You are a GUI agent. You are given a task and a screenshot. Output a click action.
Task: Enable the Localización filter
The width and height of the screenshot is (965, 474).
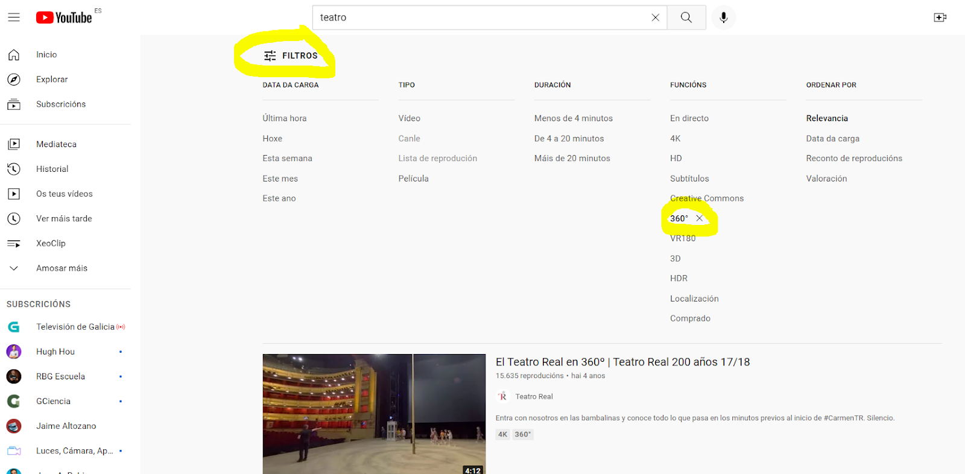[694, 299]
